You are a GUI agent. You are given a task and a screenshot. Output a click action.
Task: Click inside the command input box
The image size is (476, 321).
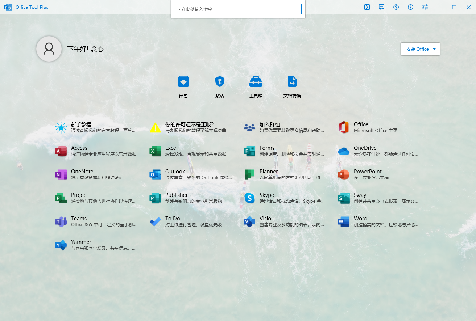pos(238,9)
